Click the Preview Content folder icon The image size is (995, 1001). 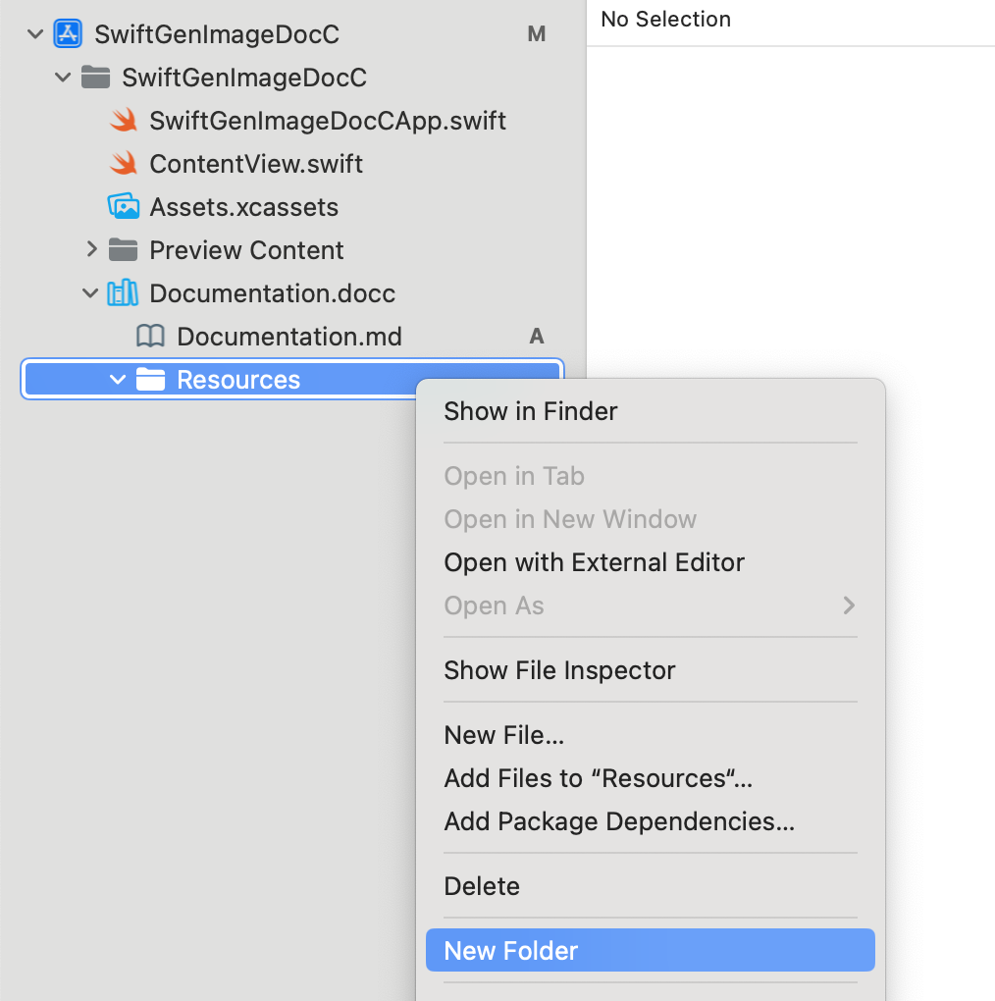[123, 250]
